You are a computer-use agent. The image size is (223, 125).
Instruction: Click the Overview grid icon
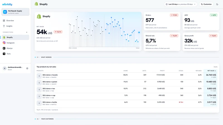[x=4, y=21]
